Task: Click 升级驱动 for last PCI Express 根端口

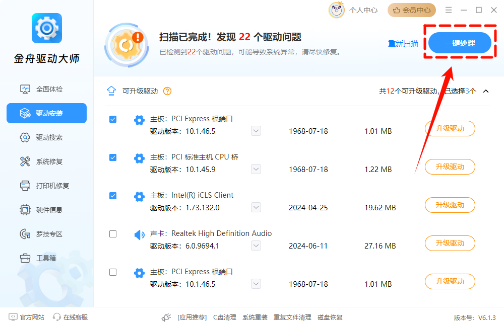Action: (450, 281)
